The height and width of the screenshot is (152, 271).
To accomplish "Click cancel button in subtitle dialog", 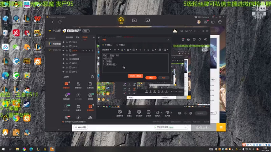I will pyautogui.click(x=164, y=78).
